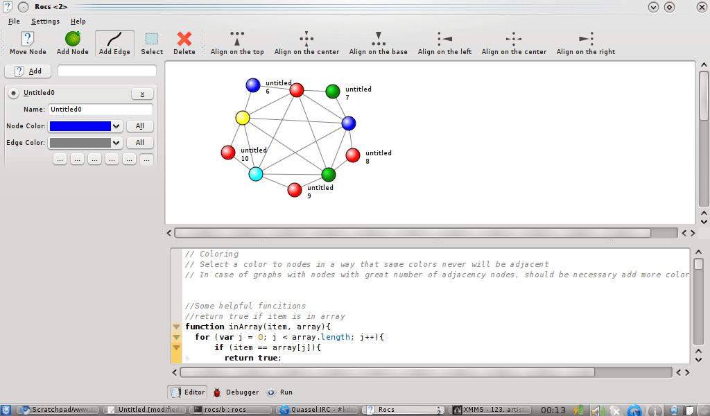Pick the Select tool in toolbar
710x416 pixels.
pyautogui.click(x=152, y=43)
